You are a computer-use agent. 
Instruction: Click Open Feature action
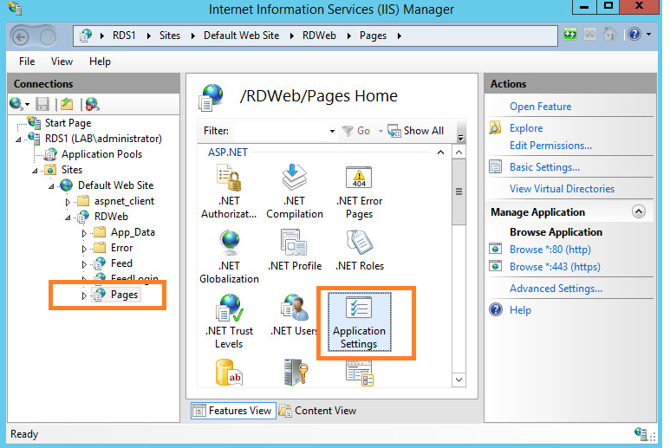pos(540,107)
